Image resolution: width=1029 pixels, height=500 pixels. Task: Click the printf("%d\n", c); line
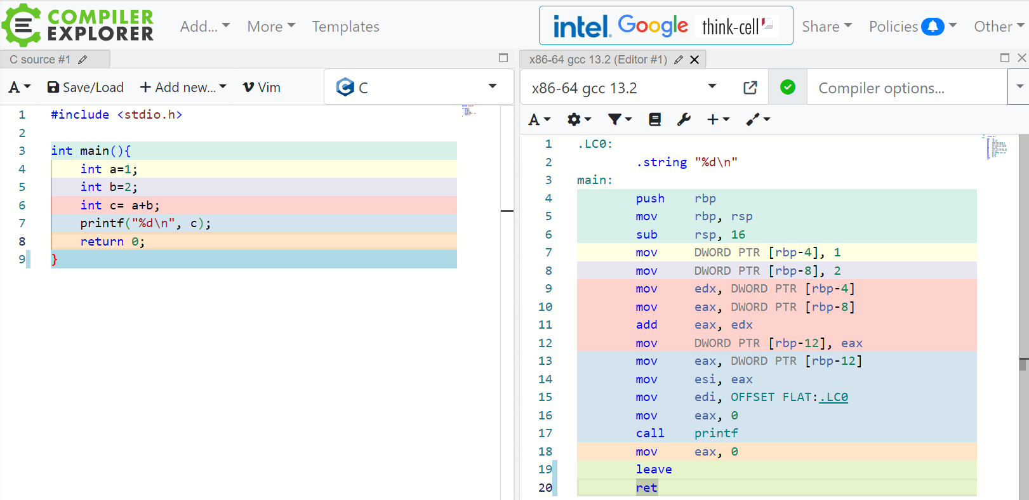pos(145,223)
